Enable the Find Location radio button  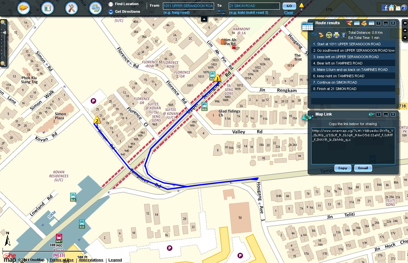(110, 4)
